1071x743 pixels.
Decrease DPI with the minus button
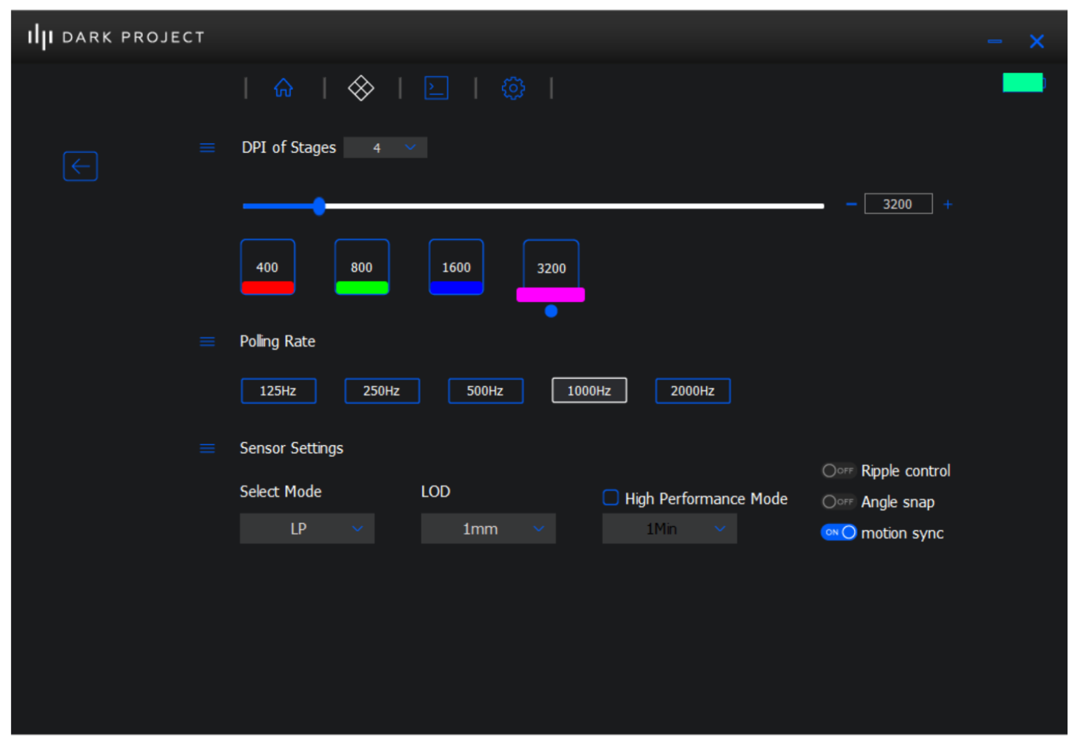(851, 204)
